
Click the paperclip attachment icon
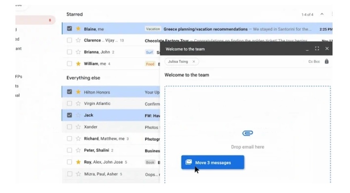tap(247, 133)
